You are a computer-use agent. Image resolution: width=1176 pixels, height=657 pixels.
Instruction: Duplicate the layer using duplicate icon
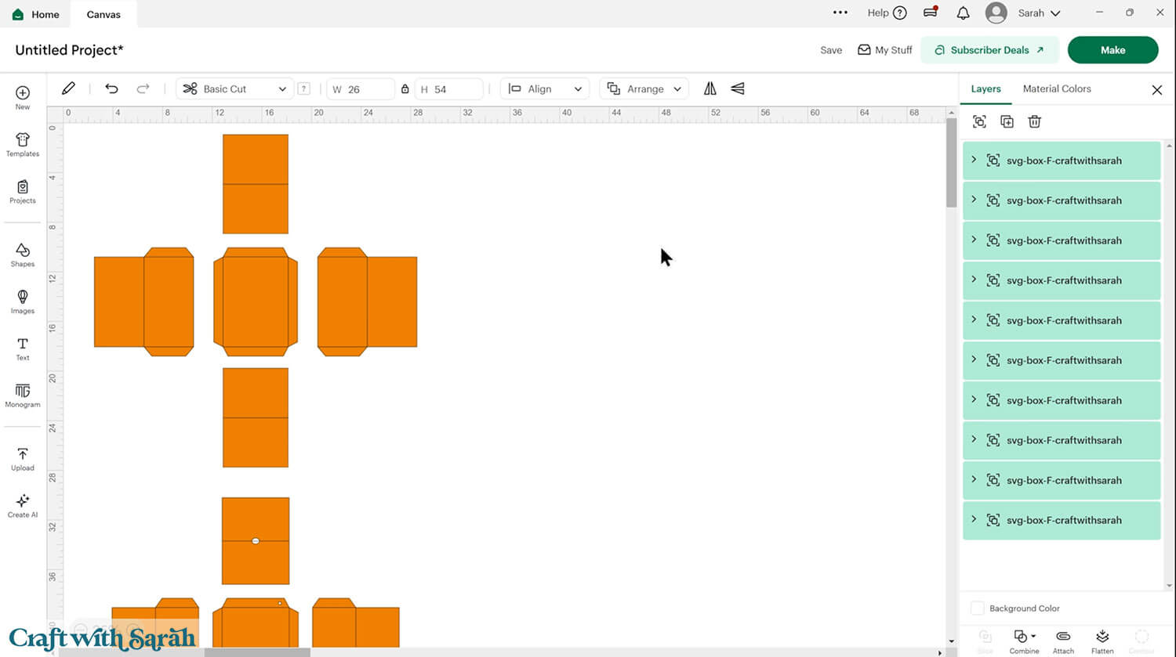tap(1007, 121)
